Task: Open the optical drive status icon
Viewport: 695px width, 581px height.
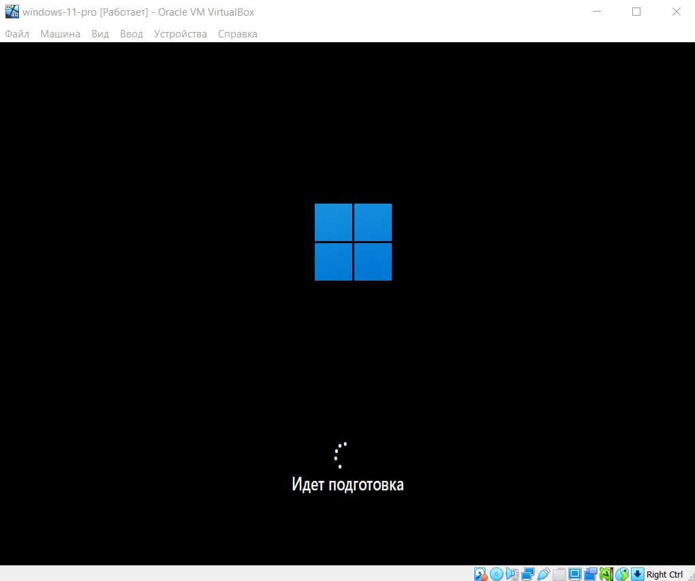Action: coord(497,574)
